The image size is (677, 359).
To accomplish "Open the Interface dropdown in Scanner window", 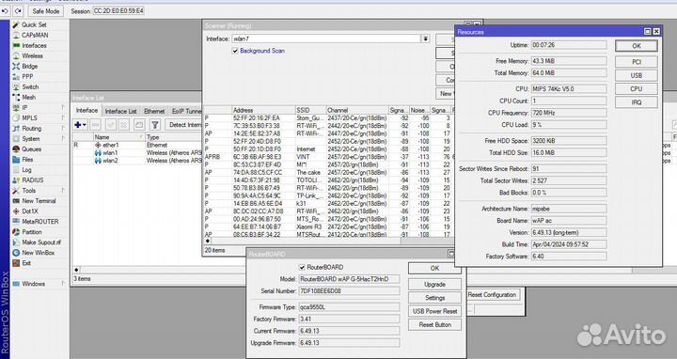I will (426, 39).
